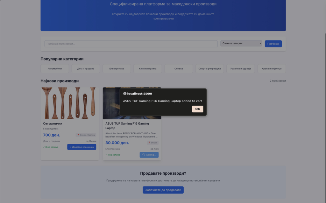
Task: Click the green checkmark beside 1 на залиха
Action: point(106,155)
